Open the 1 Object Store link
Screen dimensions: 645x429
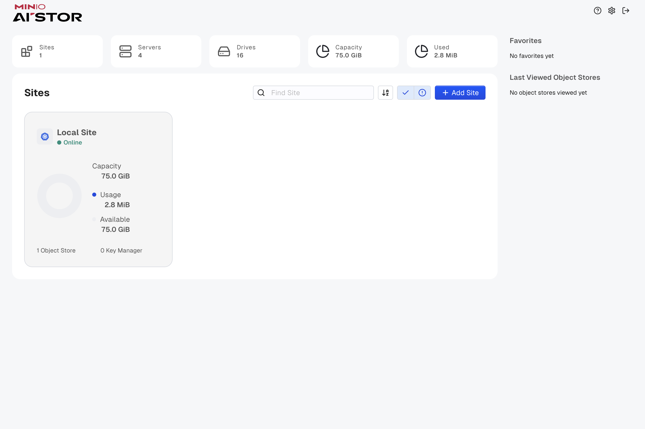pos(56,250)
